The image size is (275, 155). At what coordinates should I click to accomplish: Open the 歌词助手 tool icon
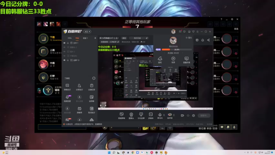91,110
